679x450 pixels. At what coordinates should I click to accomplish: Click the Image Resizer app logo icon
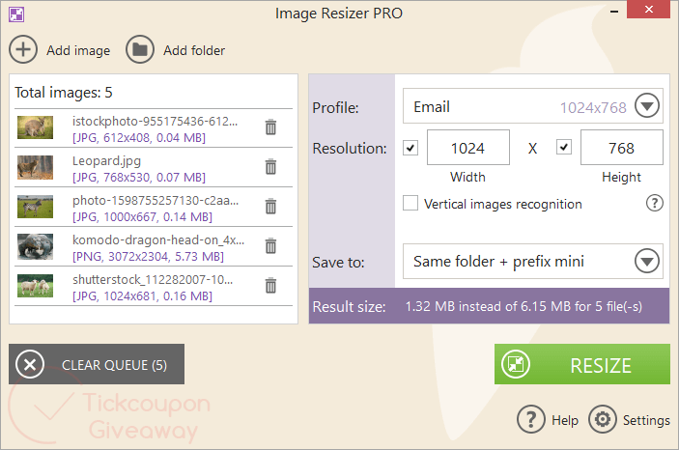[16, 14]
